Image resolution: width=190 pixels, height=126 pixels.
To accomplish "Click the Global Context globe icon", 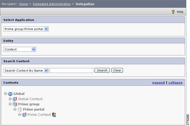I will 15,99.
